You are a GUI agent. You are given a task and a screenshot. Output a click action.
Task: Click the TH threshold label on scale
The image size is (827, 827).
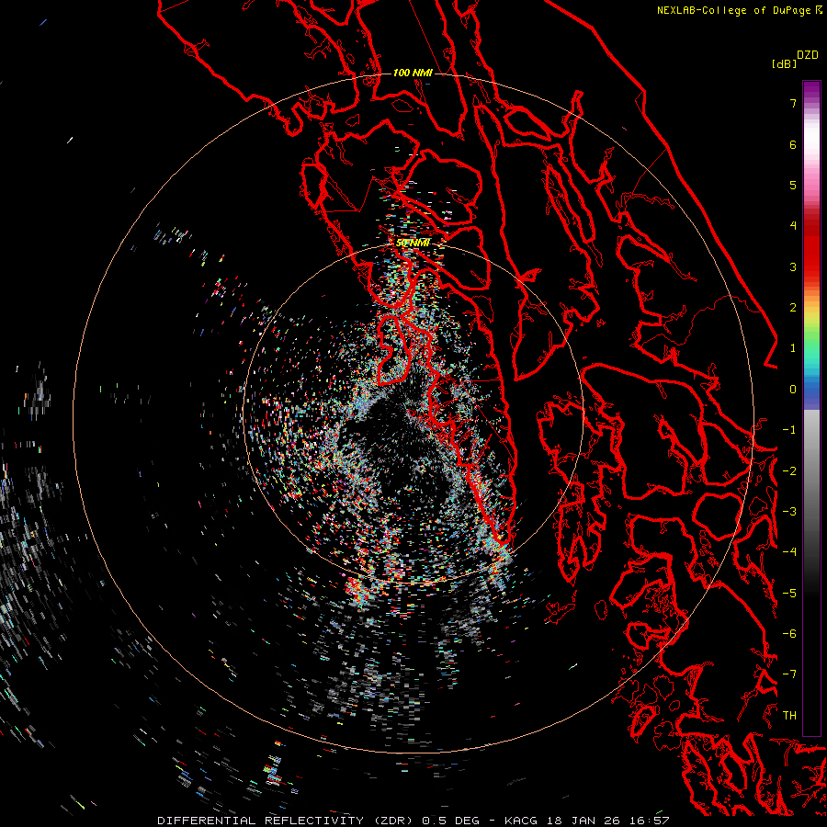click(x=789, y=716)
